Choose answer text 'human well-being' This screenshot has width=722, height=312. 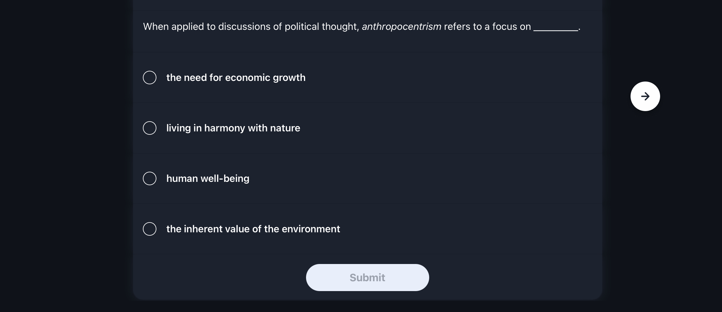click(x=208, y=178)
